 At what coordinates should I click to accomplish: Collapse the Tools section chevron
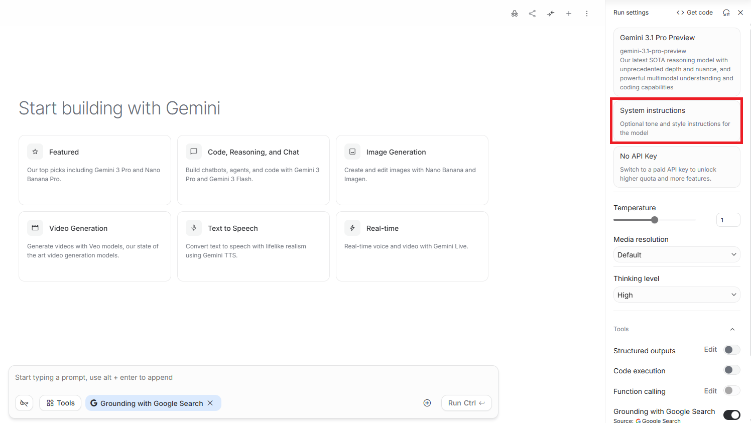pos(732,329)
